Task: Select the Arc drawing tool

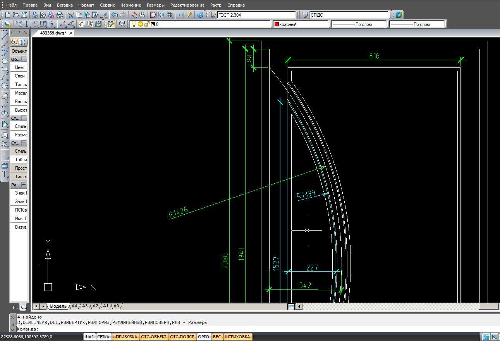Action: point(5,77)
